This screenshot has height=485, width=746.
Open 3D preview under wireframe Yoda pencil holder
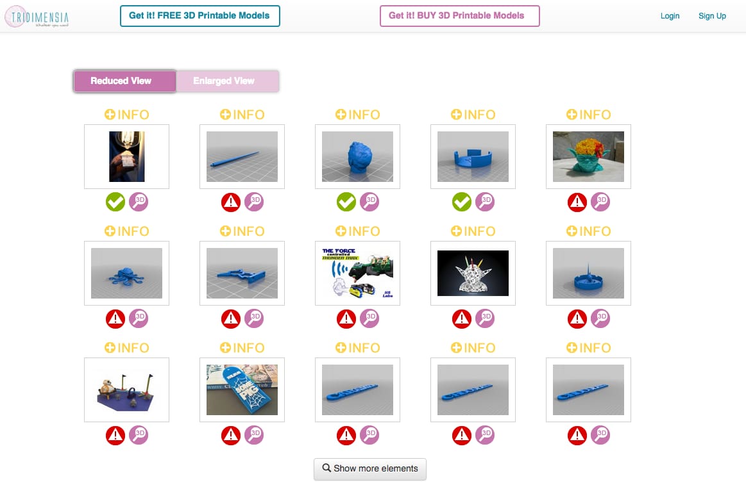[x=485, y=318]
